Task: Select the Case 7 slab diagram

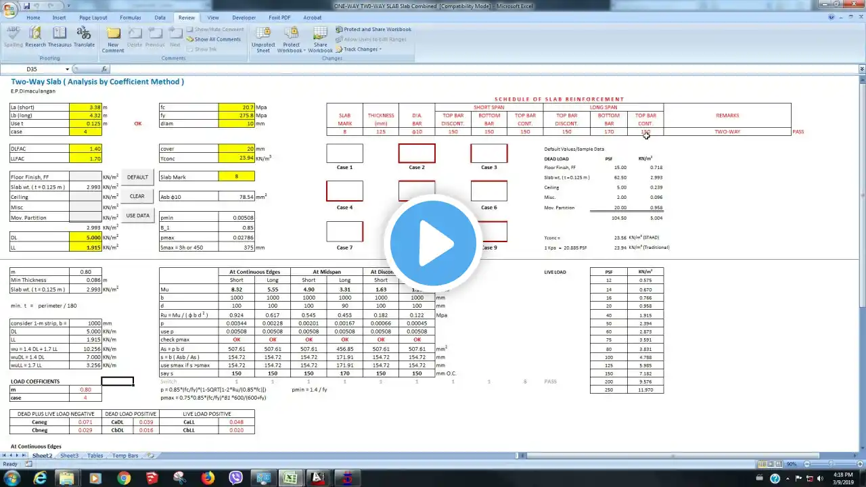Action: point(344,231)
